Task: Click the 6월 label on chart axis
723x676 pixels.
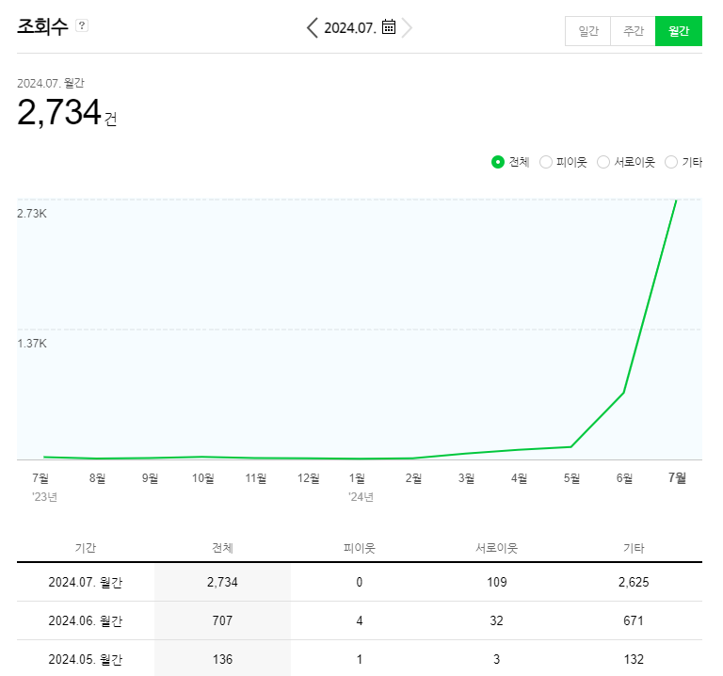Action: 624,478
